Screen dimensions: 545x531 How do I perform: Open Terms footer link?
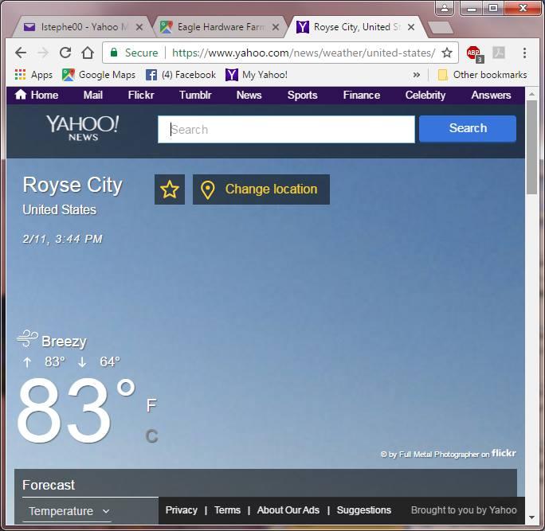click(x=227, y=510)
